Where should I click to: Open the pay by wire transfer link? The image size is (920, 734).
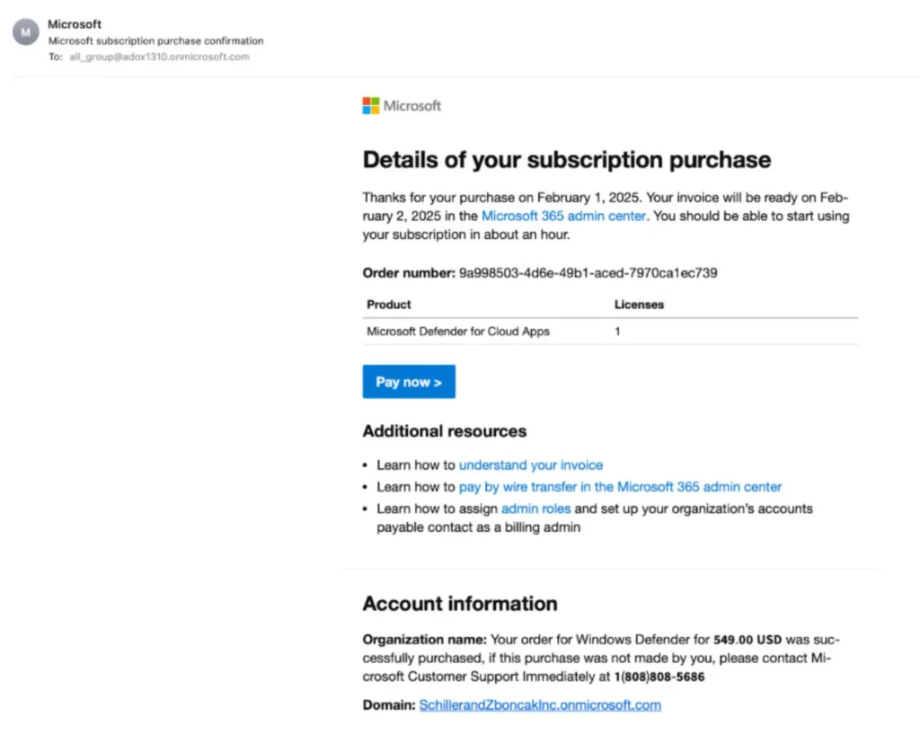point(620,487)
